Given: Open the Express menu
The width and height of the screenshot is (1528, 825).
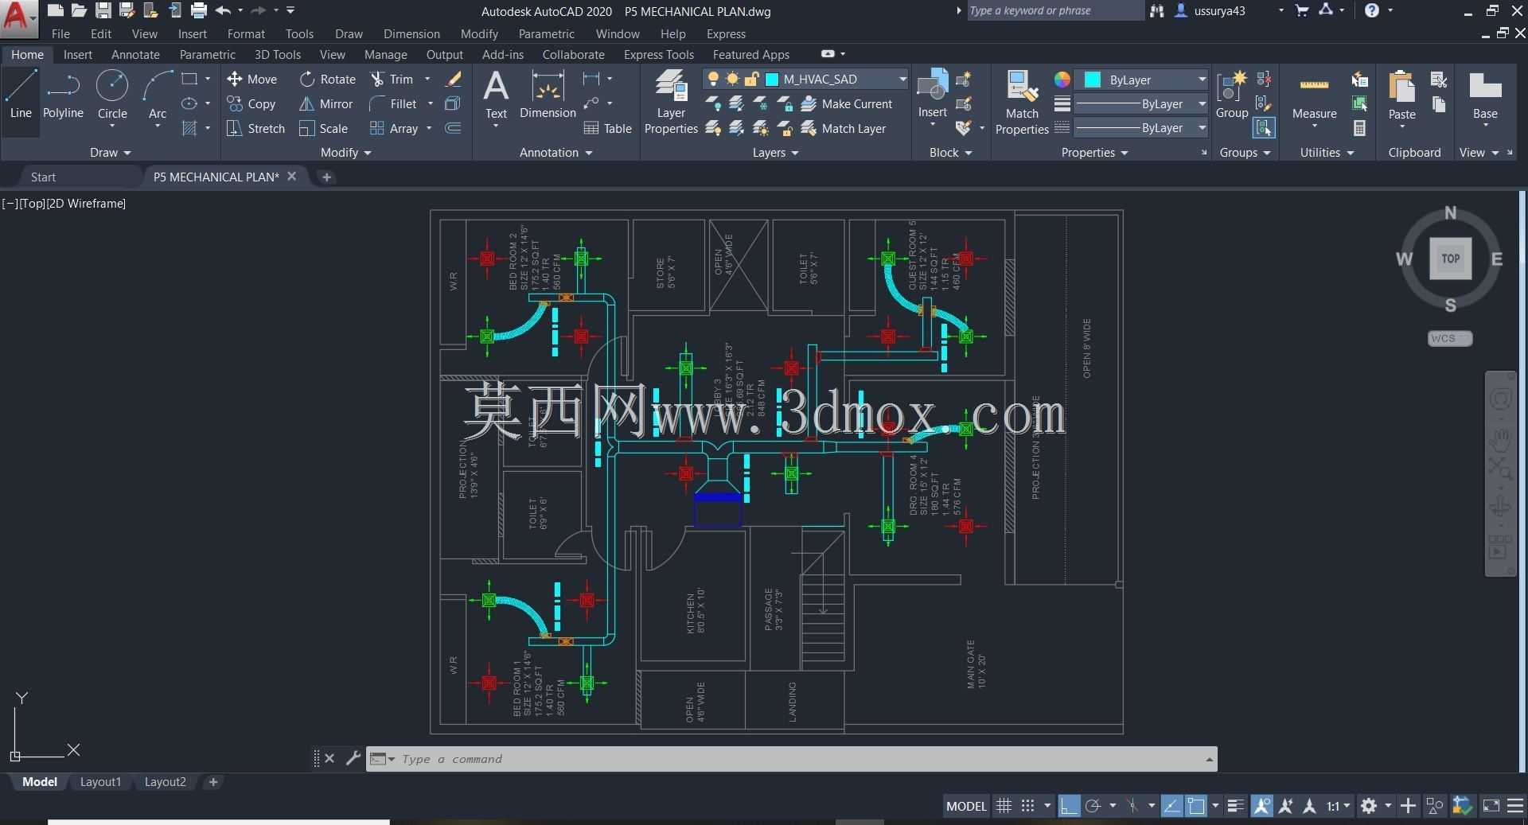Looking at the screenshot, I should pyautogui.click(x=726, y=33).
